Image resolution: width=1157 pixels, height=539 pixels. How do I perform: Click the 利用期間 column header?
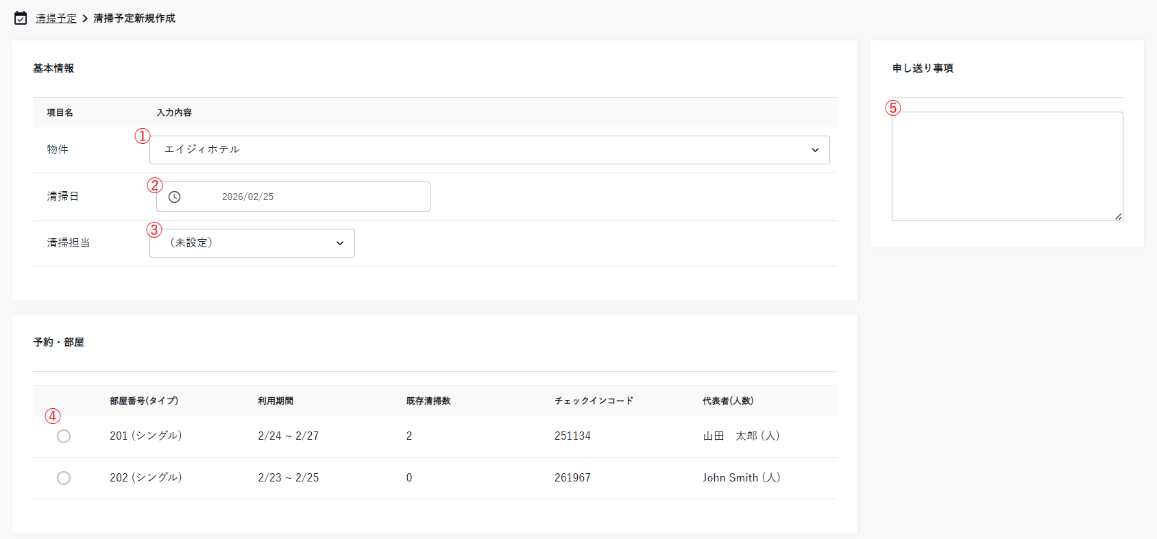276,401
